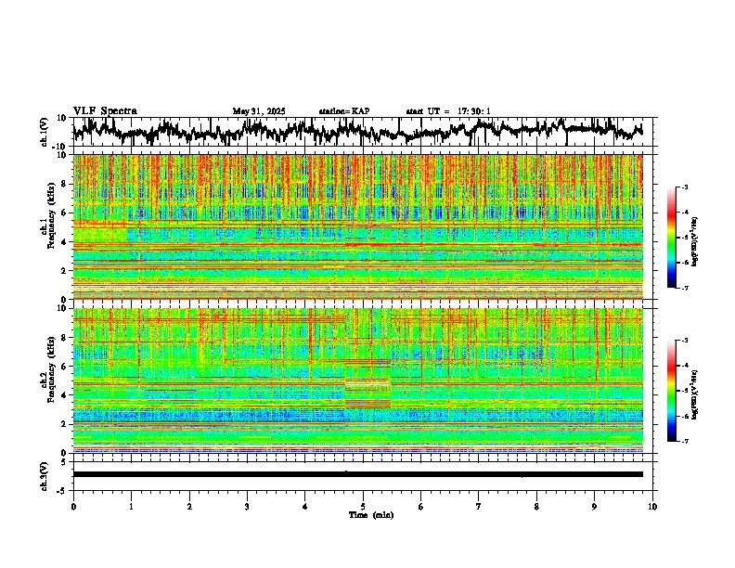Click the "station=KAP" header label

(x=344, y=111)
